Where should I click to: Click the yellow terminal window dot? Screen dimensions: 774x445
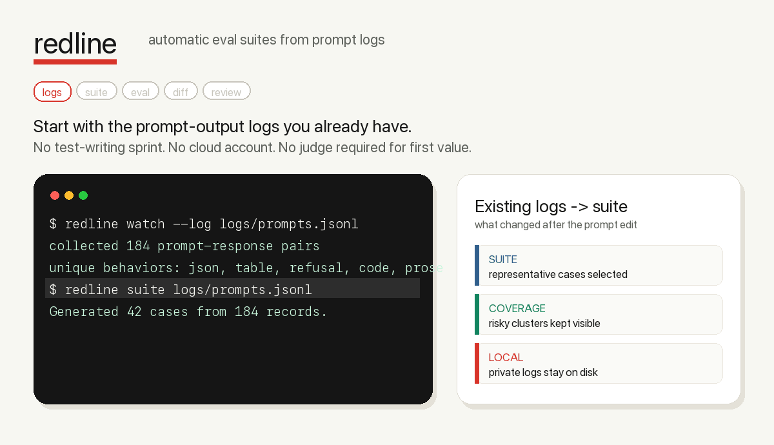[69, 195]
